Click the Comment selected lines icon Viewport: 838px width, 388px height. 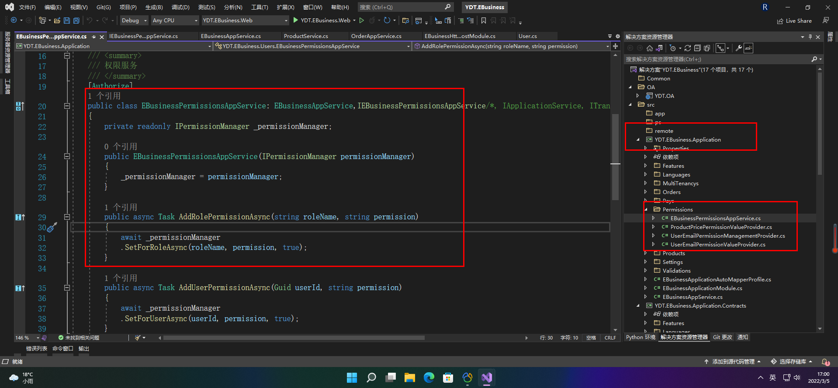pyautogui.click(x=461, y=21)
